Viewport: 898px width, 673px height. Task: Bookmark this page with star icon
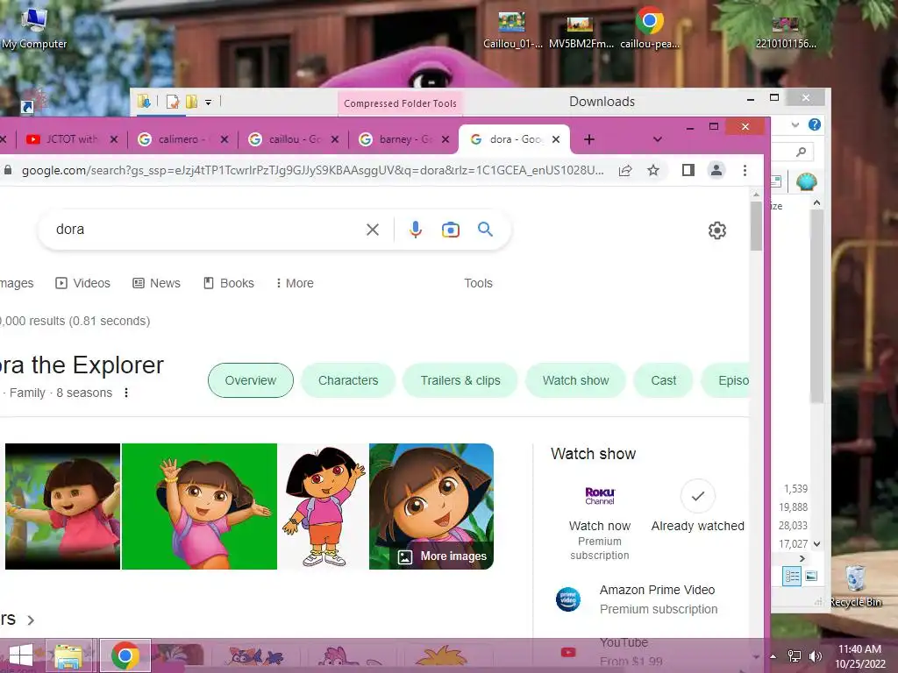click(x=652, y=170)
